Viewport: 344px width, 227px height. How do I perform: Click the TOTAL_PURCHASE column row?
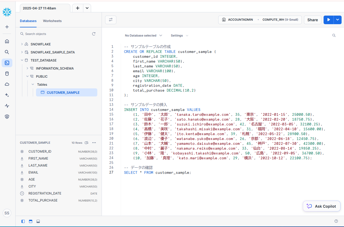pyautogui.click(x=59, y=200)
